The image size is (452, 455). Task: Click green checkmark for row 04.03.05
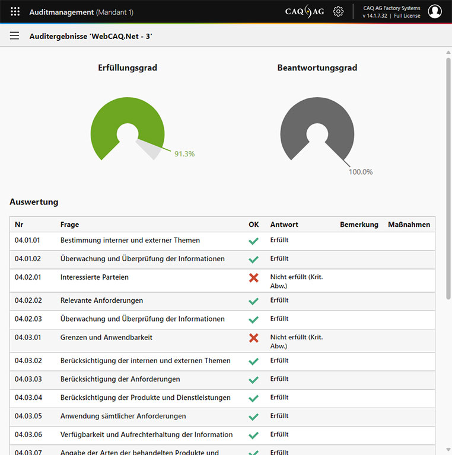pos(254,416)
